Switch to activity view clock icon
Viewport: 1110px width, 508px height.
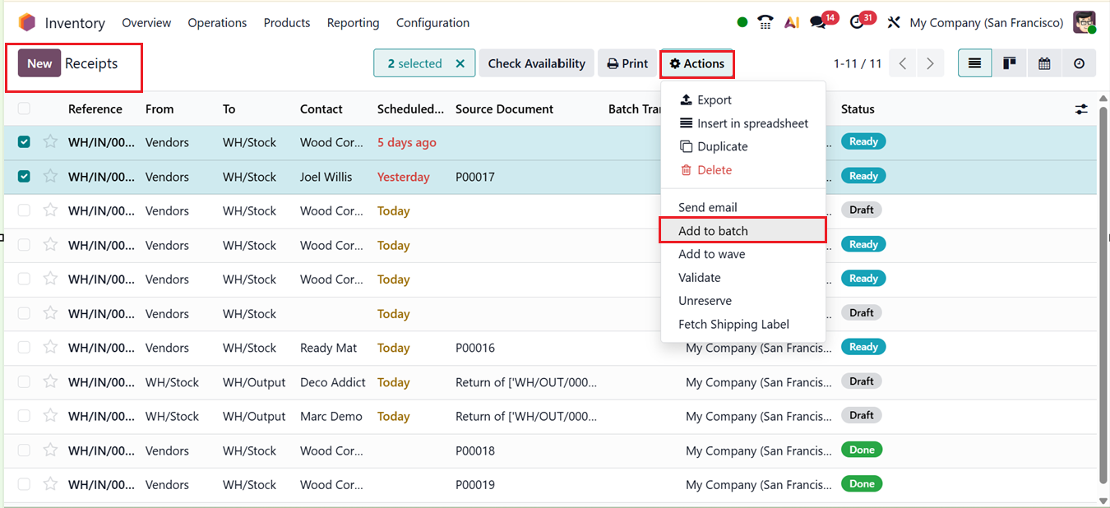tap(1079, 63)
